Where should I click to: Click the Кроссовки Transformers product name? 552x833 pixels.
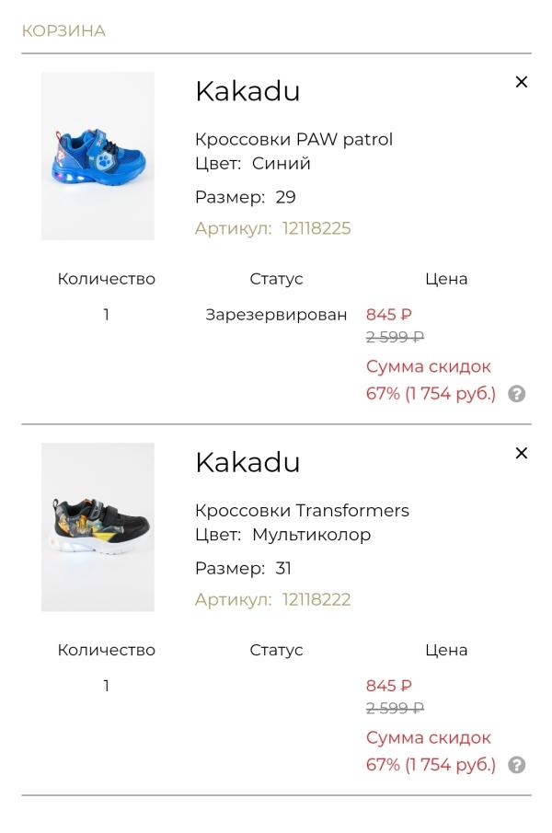(x=302, y=511)
